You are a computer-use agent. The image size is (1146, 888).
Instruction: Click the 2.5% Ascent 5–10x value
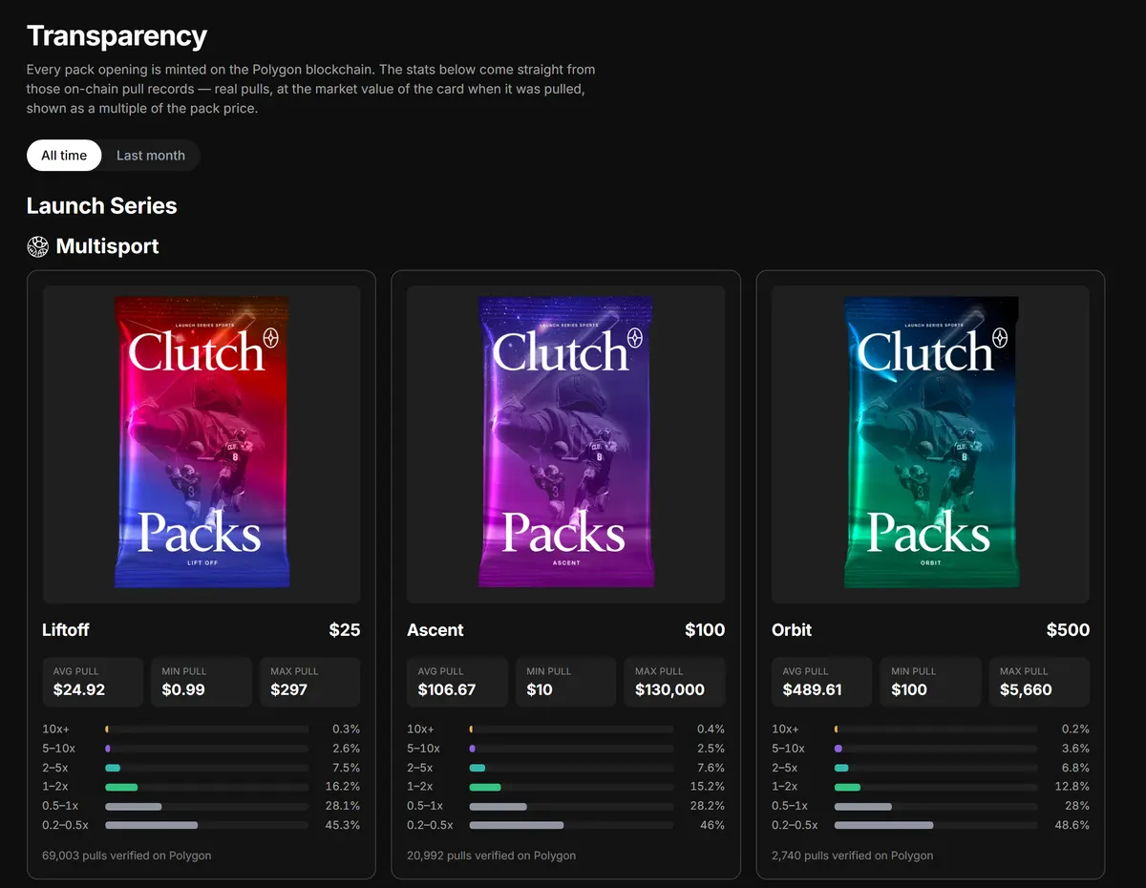tap(711, 749)
